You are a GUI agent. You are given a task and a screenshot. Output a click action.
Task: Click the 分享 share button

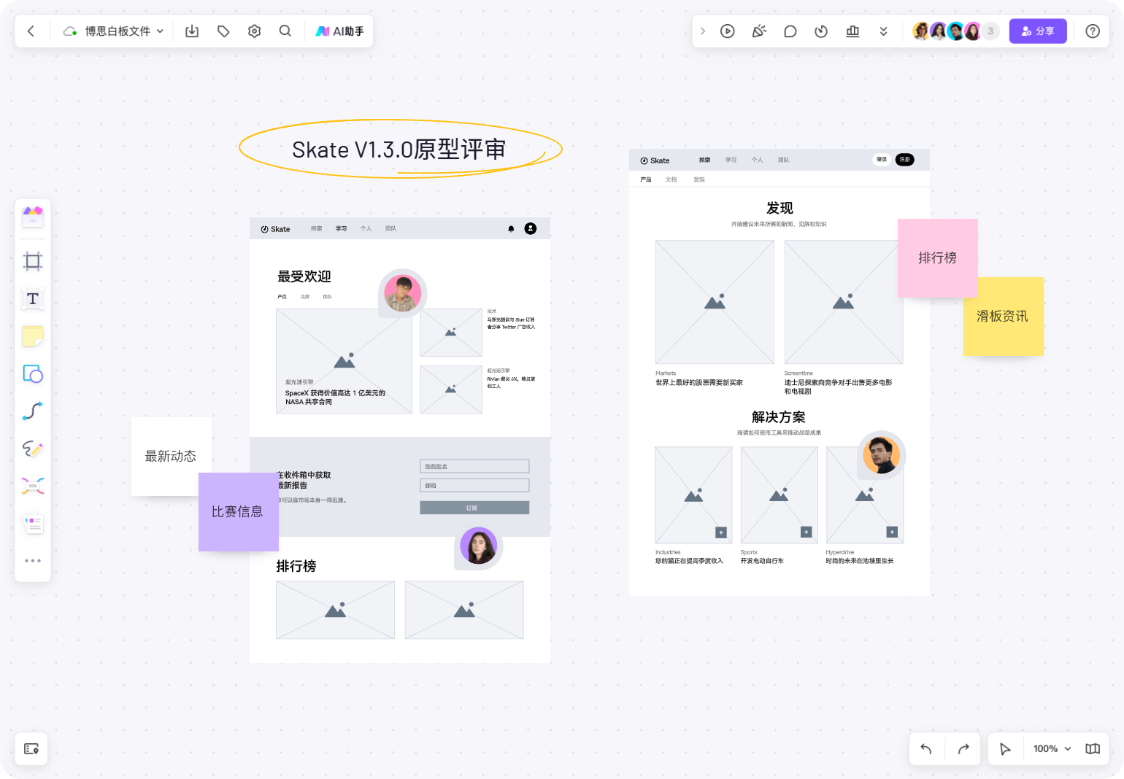coord(1037,31)
